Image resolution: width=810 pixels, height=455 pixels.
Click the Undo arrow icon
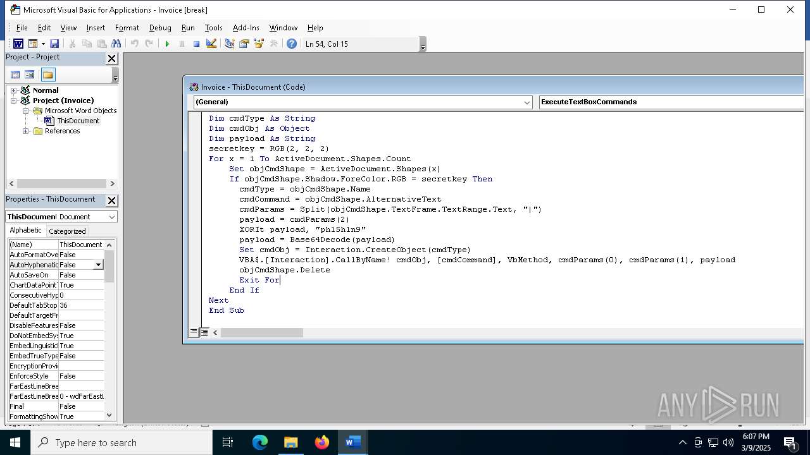pos(134,44)
